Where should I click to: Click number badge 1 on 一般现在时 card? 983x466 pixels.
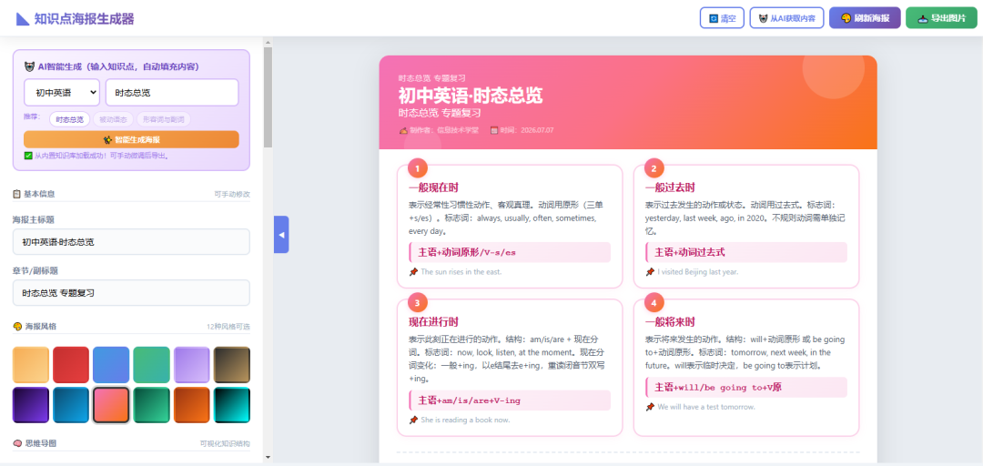417,168
